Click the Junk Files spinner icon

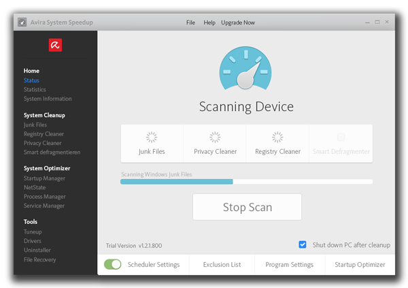pyautogui.click(x=152, y=137)
